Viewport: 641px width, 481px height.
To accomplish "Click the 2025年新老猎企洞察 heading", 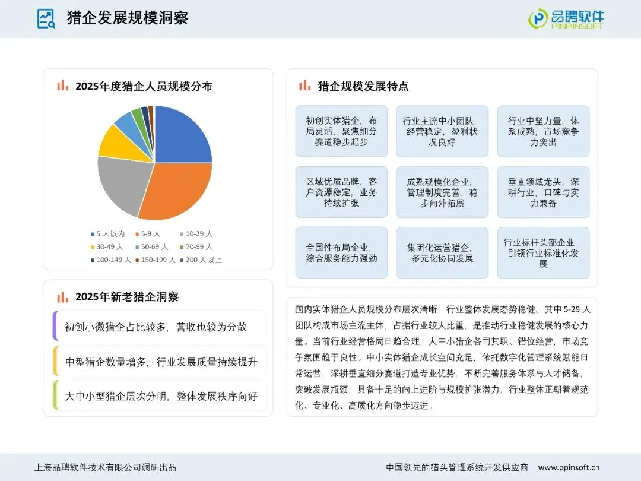I will [127, 297].
